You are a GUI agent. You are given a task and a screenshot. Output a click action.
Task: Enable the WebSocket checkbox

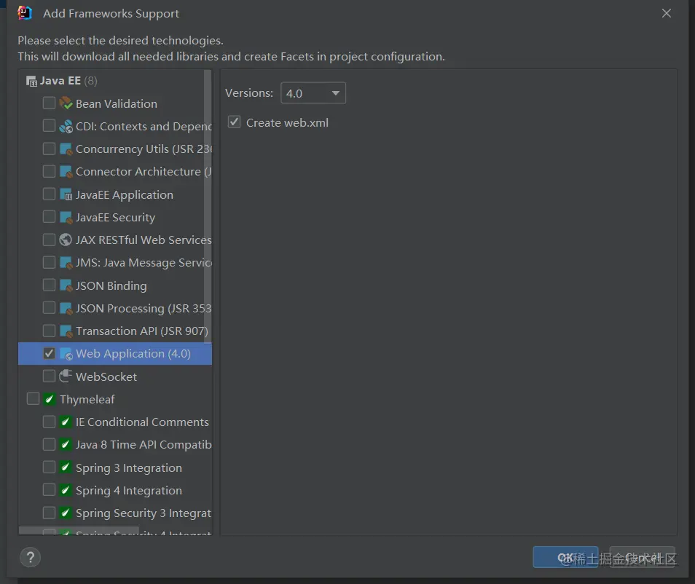point(49,376)
